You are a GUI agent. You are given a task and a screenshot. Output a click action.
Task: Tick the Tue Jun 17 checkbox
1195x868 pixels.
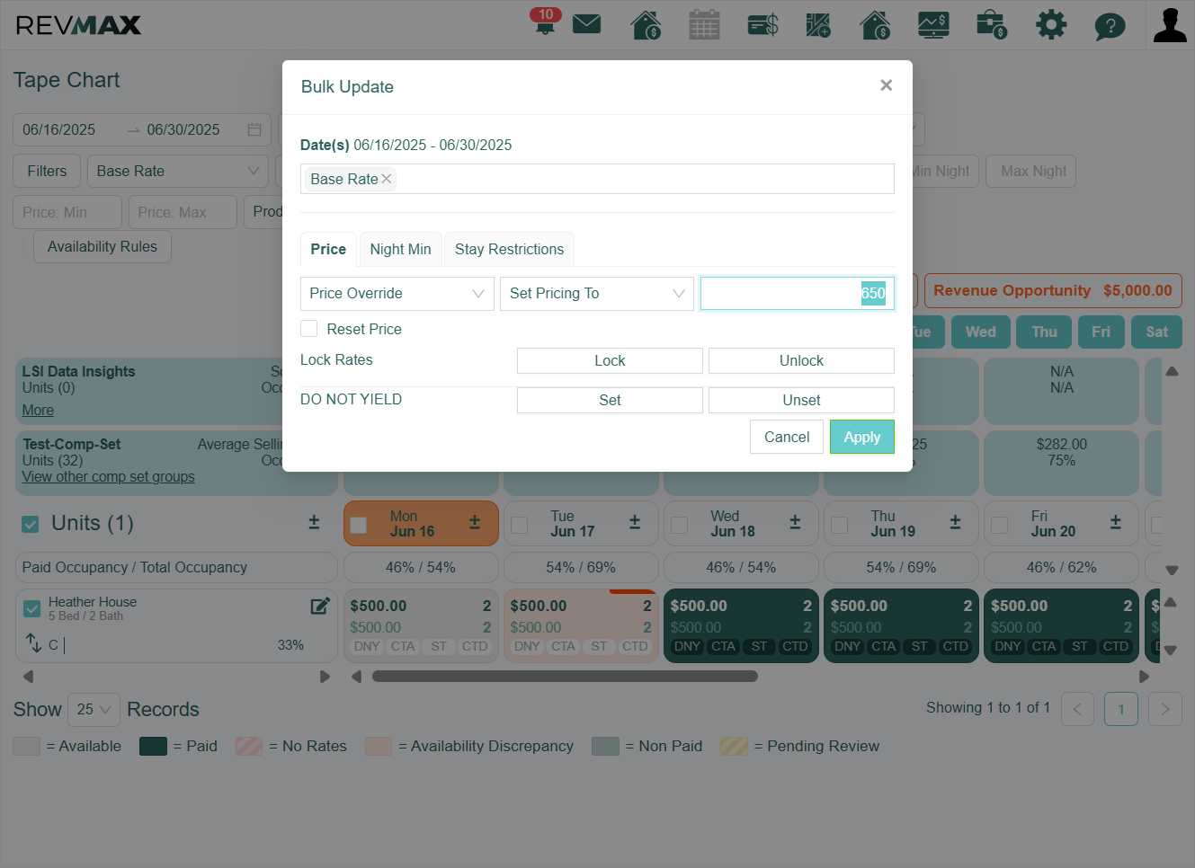[519, 525]
